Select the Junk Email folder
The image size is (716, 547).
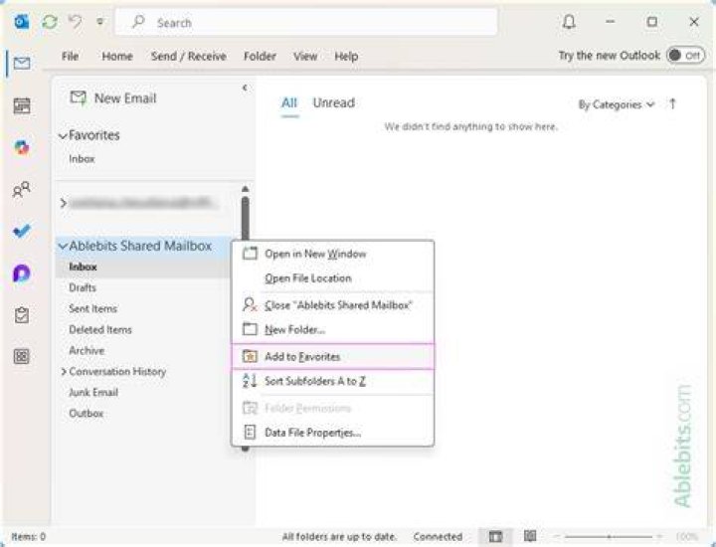(93, 392)
